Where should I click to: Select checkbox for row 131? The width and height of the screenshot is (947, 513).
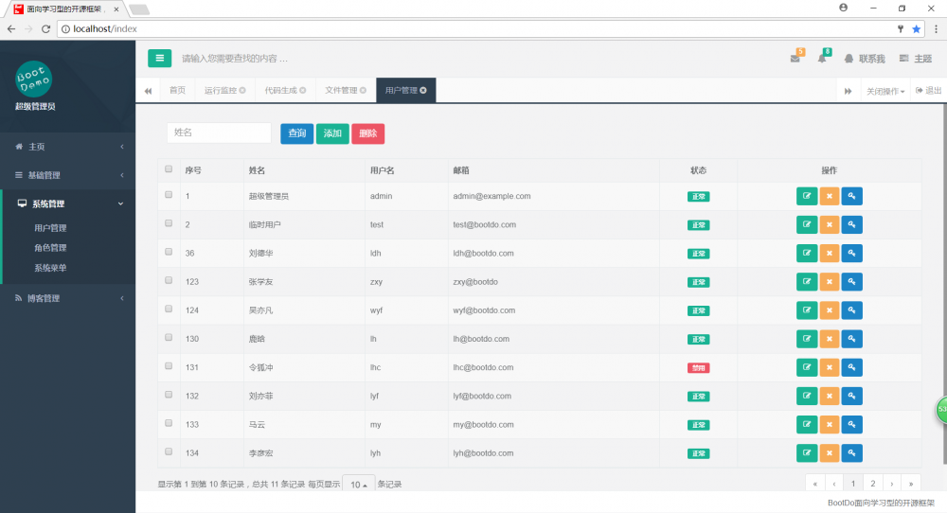(169, 365)
